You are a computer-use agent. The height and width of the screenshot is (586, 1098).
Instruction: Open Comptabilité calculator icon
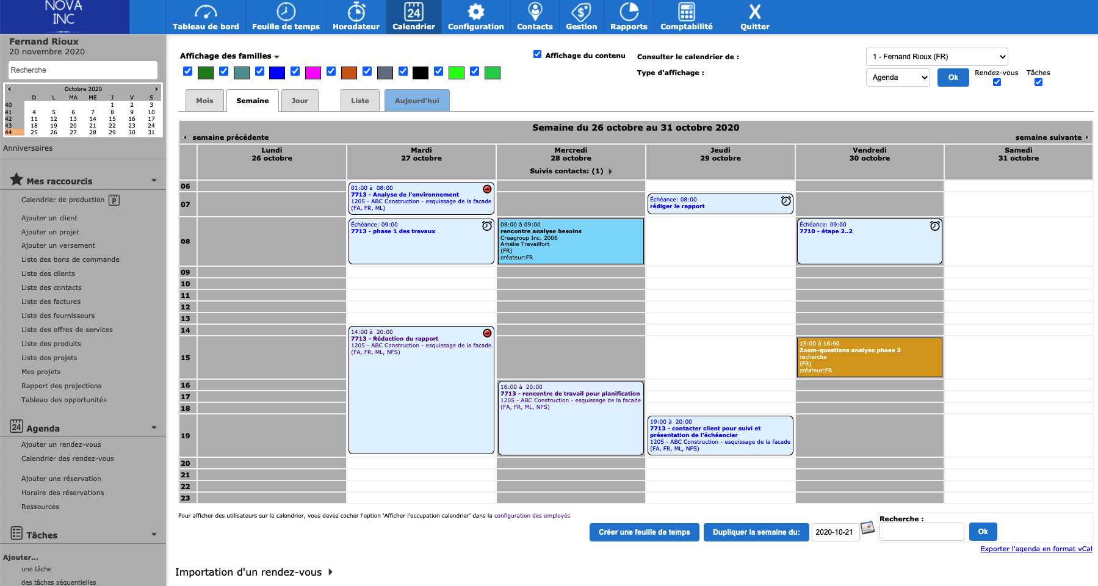pos(686,12)
